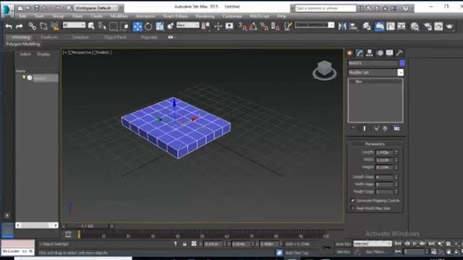Click the Align tool icon

[x=353, y=27]
